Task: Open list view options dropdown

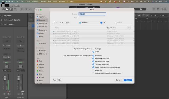Action: [x=61, y=22]
